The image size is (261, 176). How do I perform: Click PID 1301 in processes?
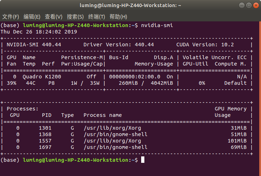[45, 128]
